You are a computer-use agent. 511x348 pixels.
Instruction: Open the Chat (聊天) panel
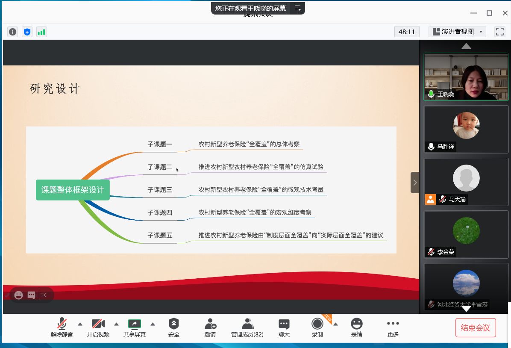284,327
